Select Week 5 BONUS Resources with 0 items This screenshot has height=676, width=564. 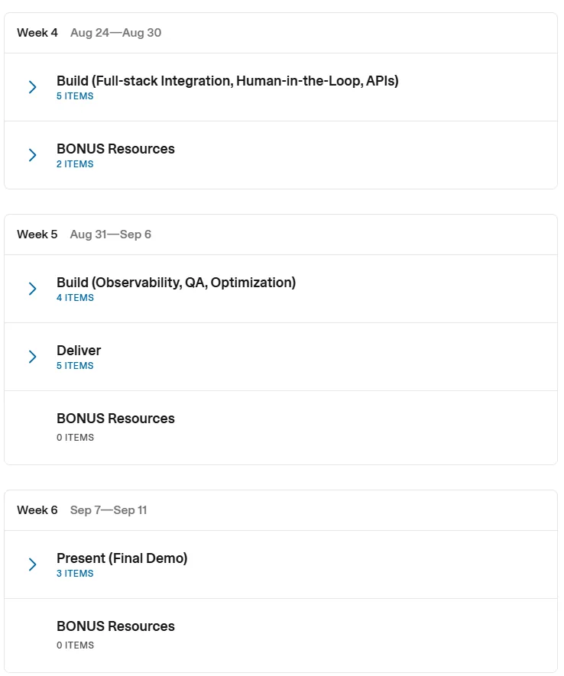280,428
